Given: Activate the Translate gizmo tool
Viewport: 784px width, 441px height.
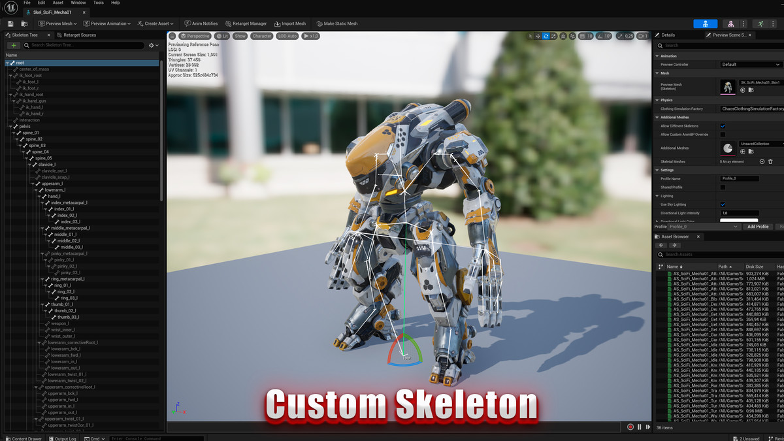Looking at the screenshot, I should [x=538, y=36].
